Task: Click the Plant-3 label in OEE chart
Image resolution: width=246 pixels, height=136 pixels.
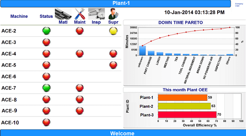Action: (147, 115)
